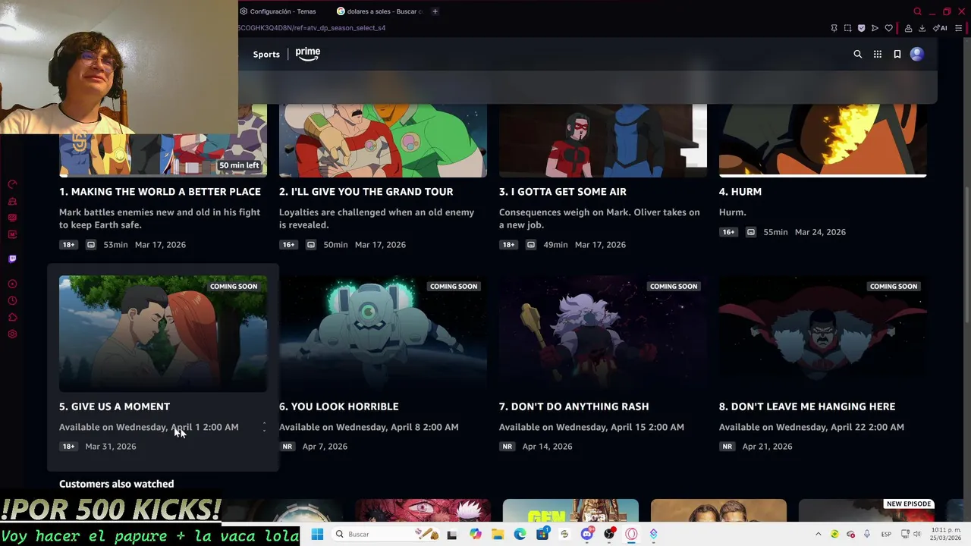Open title 3. I GOTTA GET SOME AIR
The width and height of the screenshot is (971, 546).
[x=563, y=192]
